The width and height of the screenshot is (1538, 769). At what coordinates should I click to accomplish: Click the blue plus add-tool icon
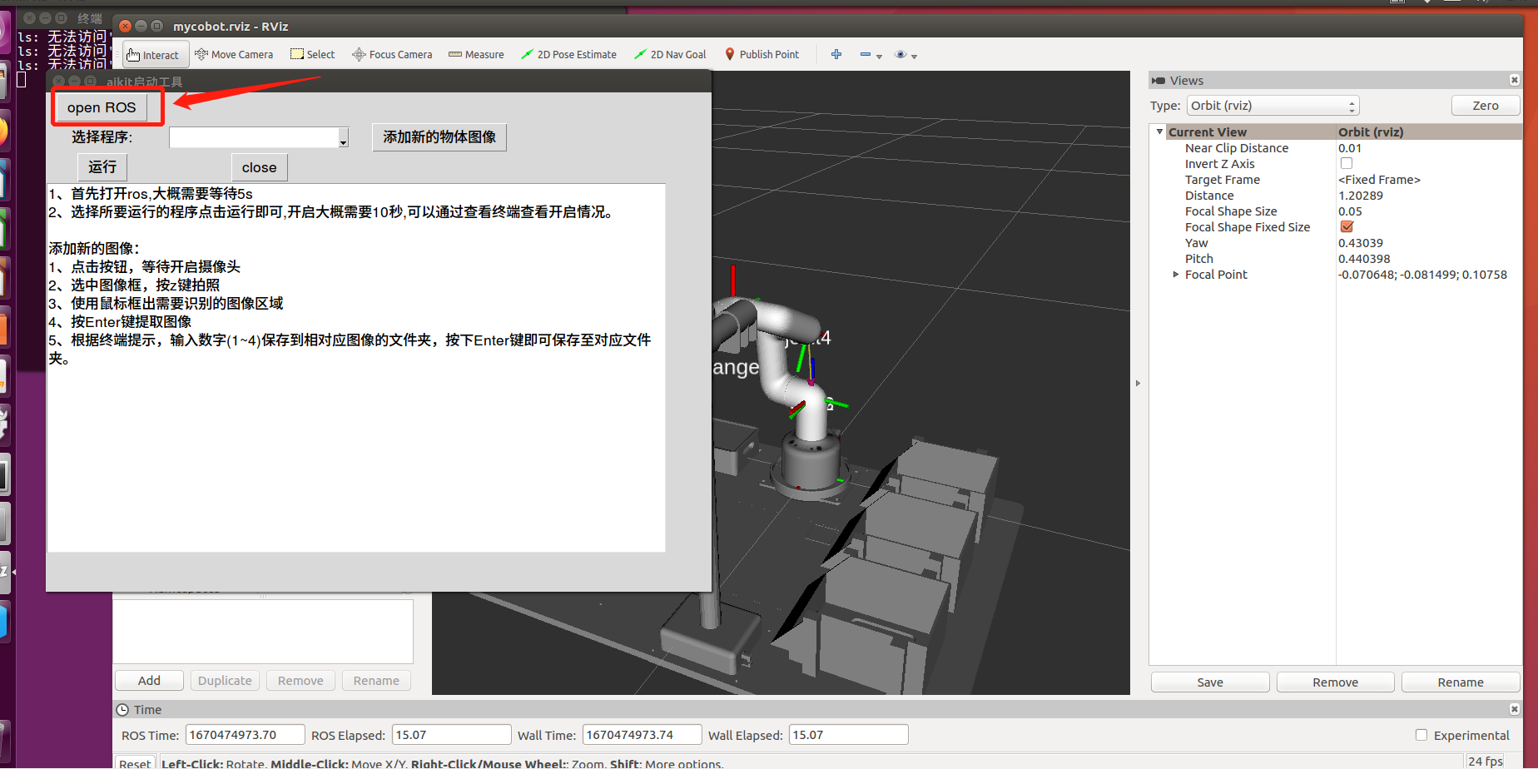point(836,55)
